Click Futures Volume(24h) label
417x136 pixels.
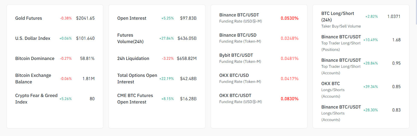click(x=130, y=38)
